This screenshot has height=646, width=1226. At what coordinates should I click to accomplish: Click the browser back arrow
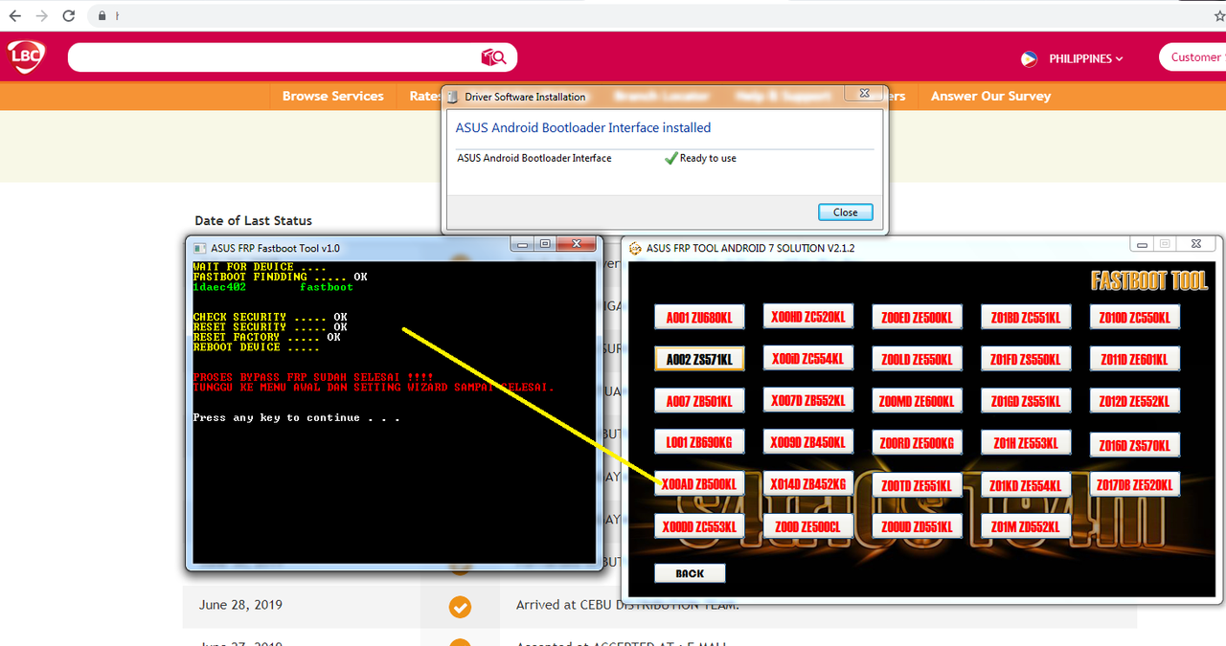coord(15,15)
